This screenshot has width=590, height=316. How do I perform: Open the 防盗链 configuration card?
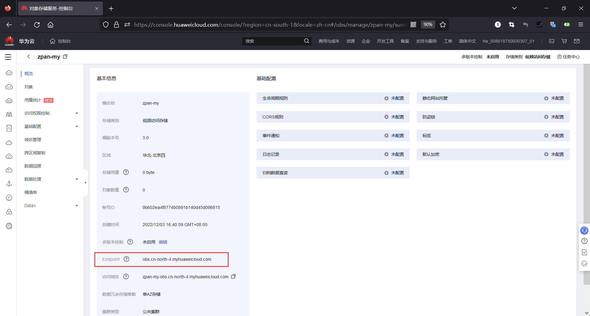[x=493, y=117]
